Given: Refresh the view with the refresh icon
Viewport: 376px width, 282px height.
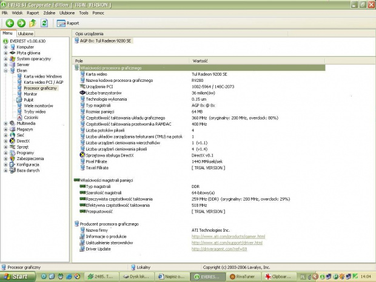Looking at the screenshot, I should click(44, 23).
